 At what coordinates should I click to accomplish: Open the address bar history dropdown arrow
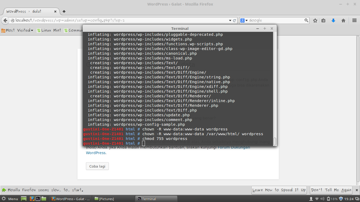point(230,21)
